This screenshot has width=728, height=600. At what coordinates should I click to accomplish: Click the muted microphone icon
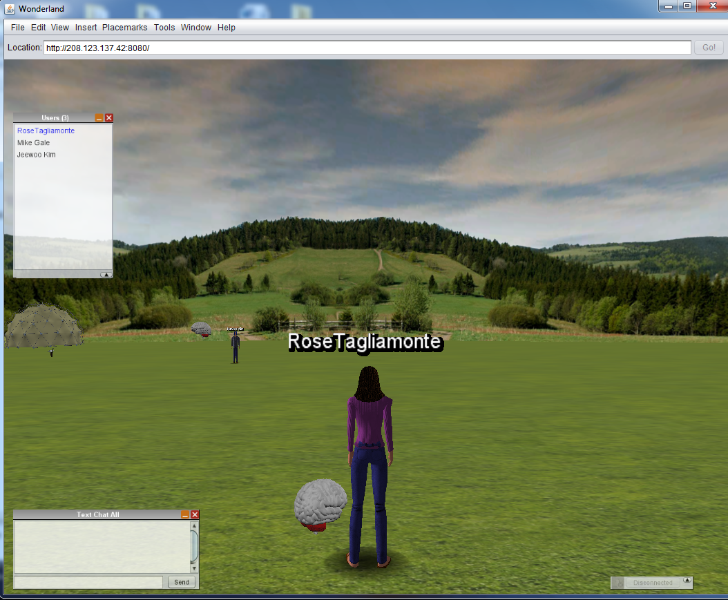pyautogui.click(x=617, y=582)
